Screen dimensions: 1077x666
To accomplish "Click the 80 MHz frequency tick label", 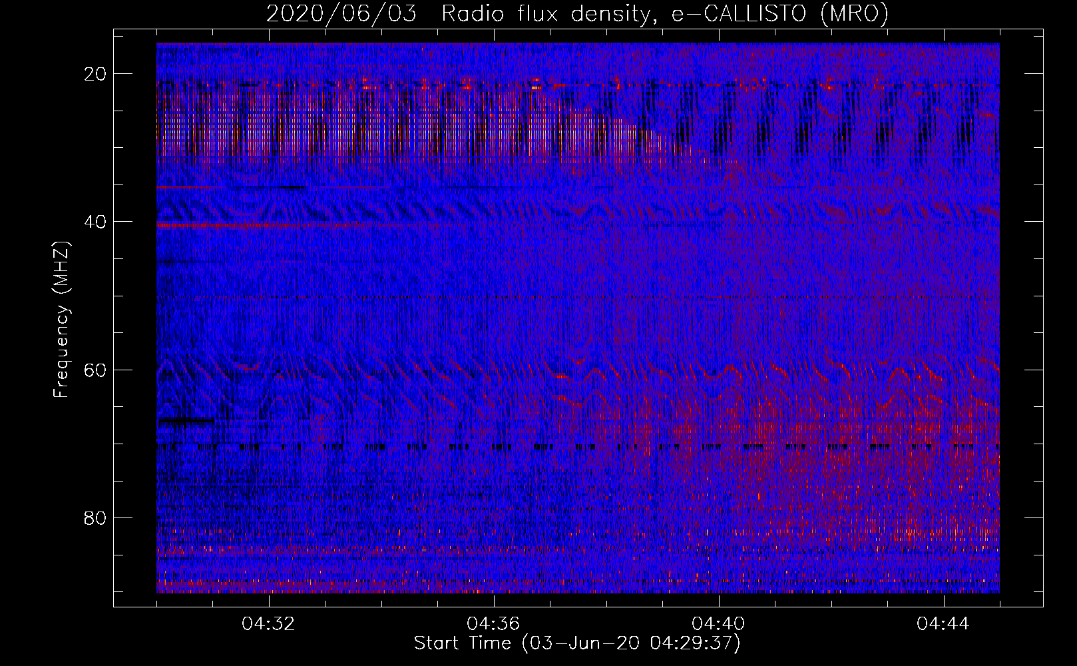I will tap(96, 517).
